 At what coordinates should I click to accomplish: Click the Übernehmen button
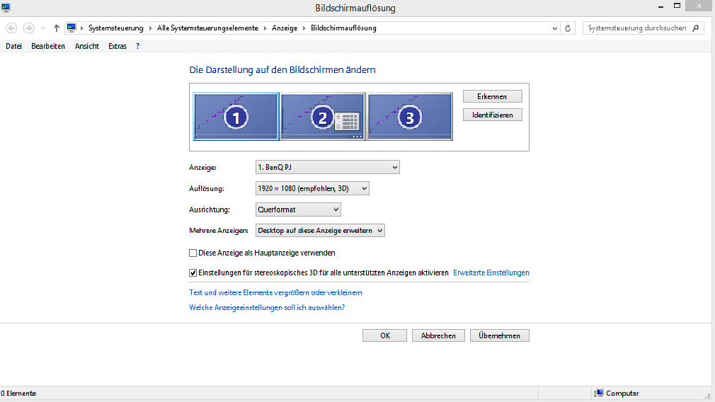tap(500, 335)
